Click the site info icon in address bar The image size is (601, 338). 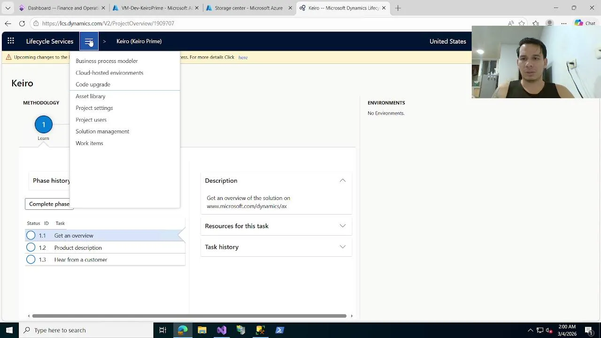(x=36, y=23)
